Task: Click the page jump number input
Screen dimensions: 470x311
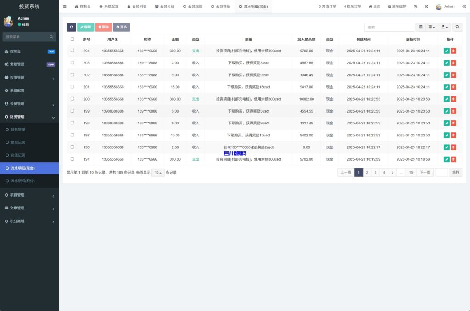Action: (441, 172)
